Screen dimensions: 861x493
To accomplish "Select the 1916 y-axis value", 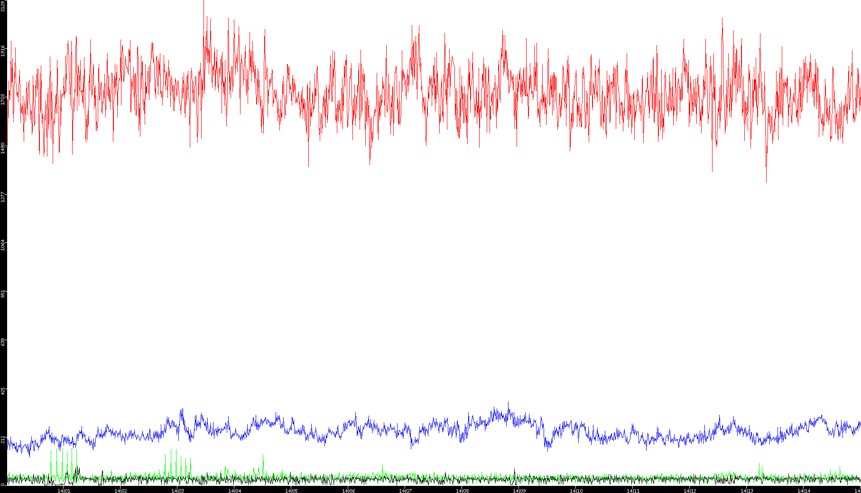I will tap(3, 51).
